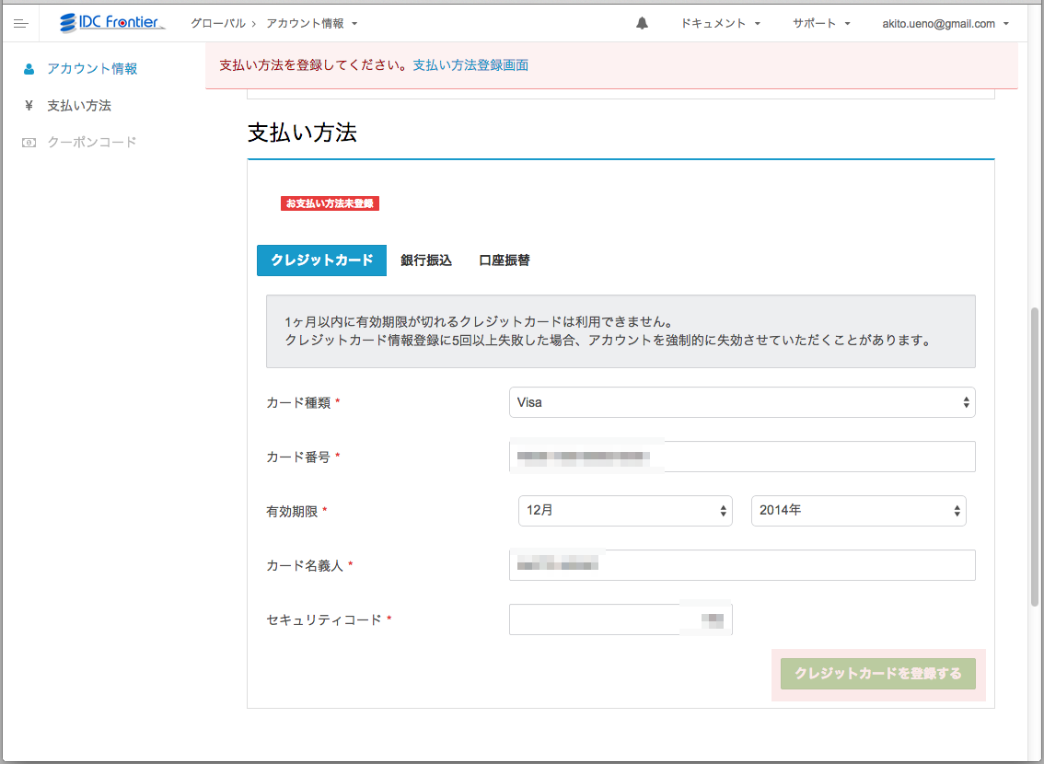Select the クレジットカード tab
This screenshot has height=764, width=1044.
click(x=321, y=260)
